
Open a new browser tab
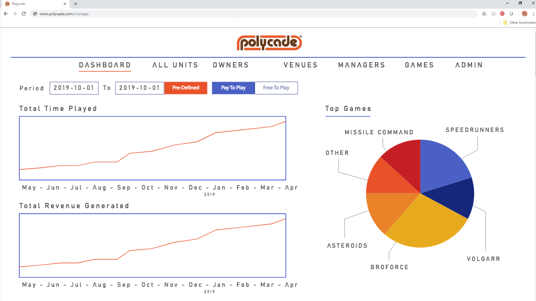click(75, 3)
